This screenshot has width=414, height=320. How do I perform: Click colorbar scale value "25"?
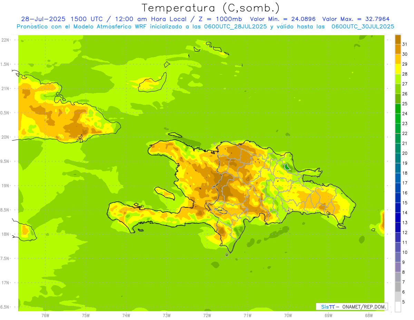click(x=405, y=104)
